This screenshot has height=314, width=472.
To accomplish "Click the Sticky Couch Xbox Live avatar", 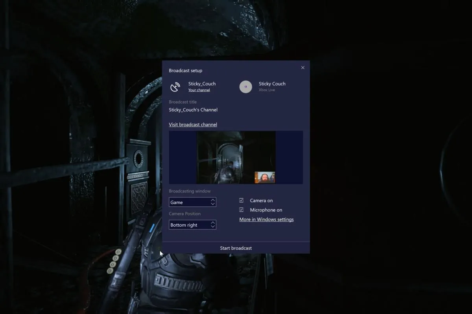I will [x=246, y=87].
